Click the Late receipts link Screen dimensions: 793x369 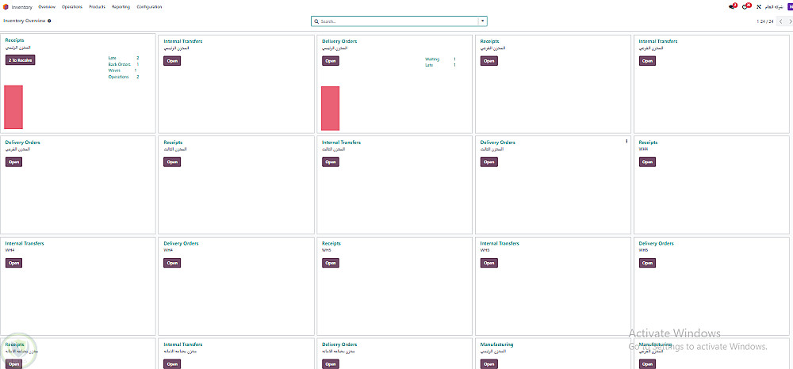click(x=113, y=58)
